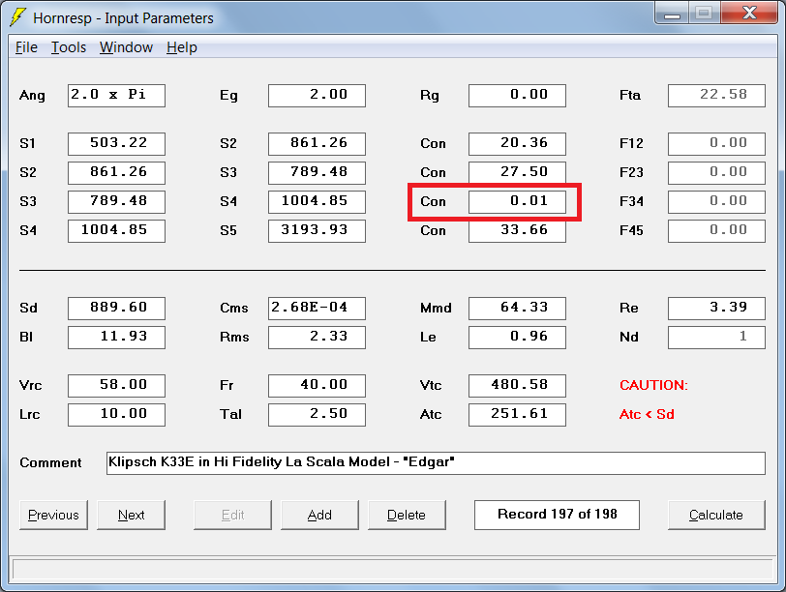This screenshot has width=786, height=592.
Task: Select the Cms field showing 2.68E-04
Action: coord(317,308)
